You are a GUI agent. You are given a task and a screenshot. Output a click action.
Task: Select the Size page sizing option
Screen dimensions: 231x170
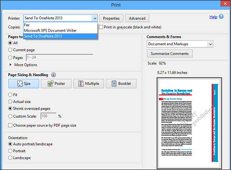24,84
